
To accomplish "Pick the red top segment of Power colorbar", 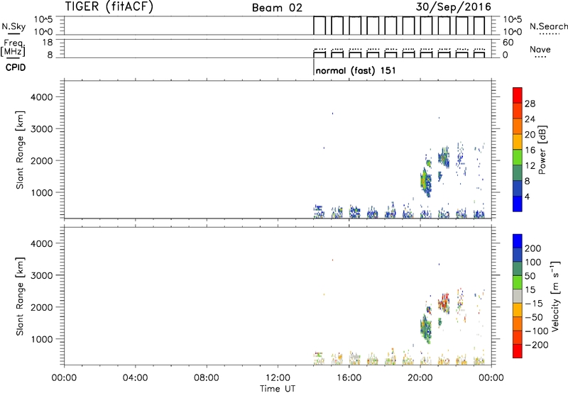I will tap(518, 95).
